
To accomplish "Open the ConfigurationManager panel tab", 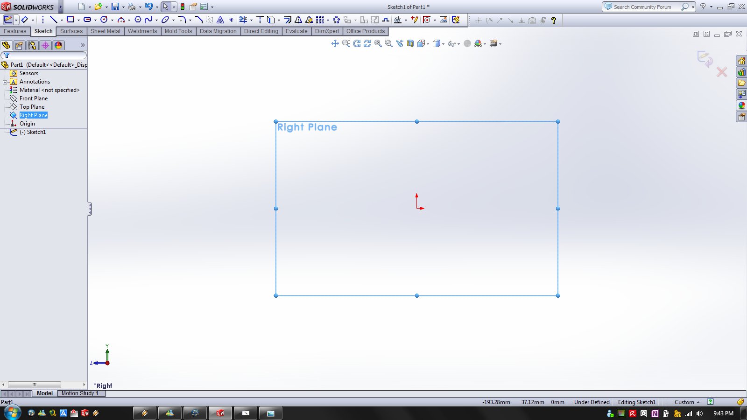I will pos(32,45).
